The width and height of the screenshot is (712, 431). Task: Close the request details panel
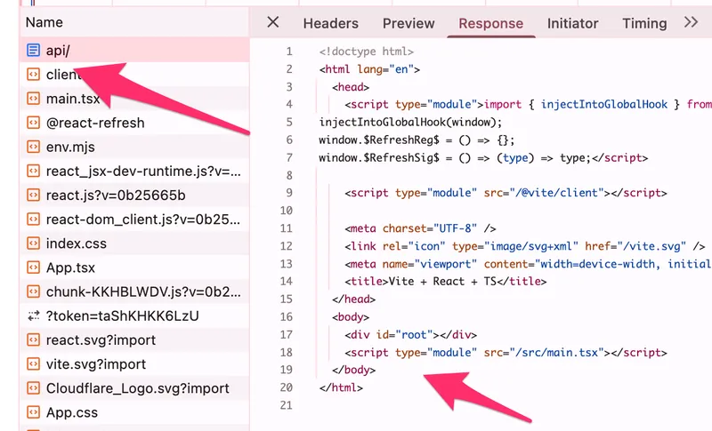click(273, 22)
